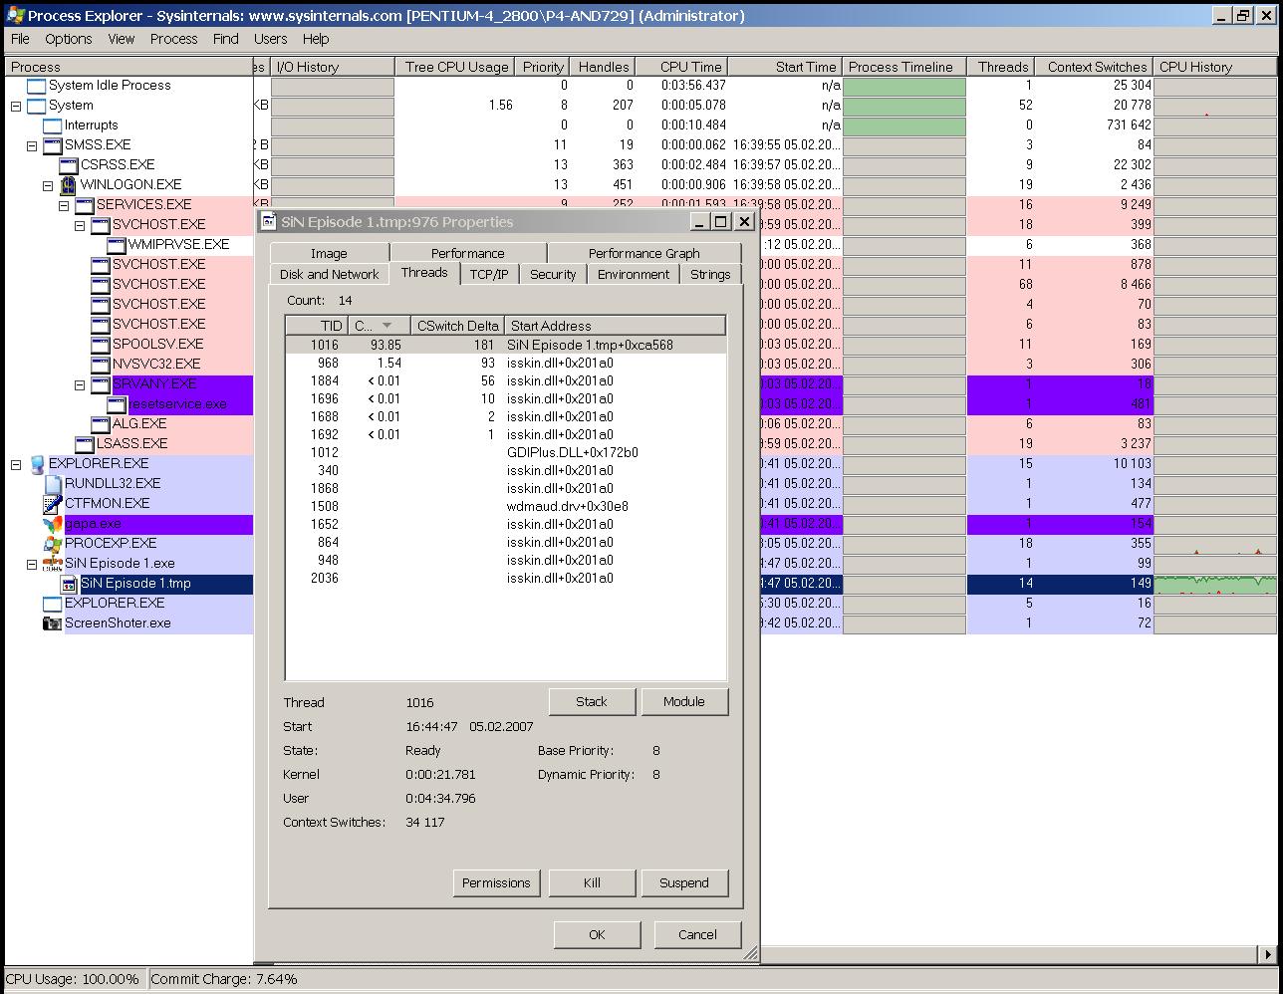This screenshot has width=1283, height=994.
Task: Collapse the SRVANY.EXE tree node
Action: click(x=80, y=384)
